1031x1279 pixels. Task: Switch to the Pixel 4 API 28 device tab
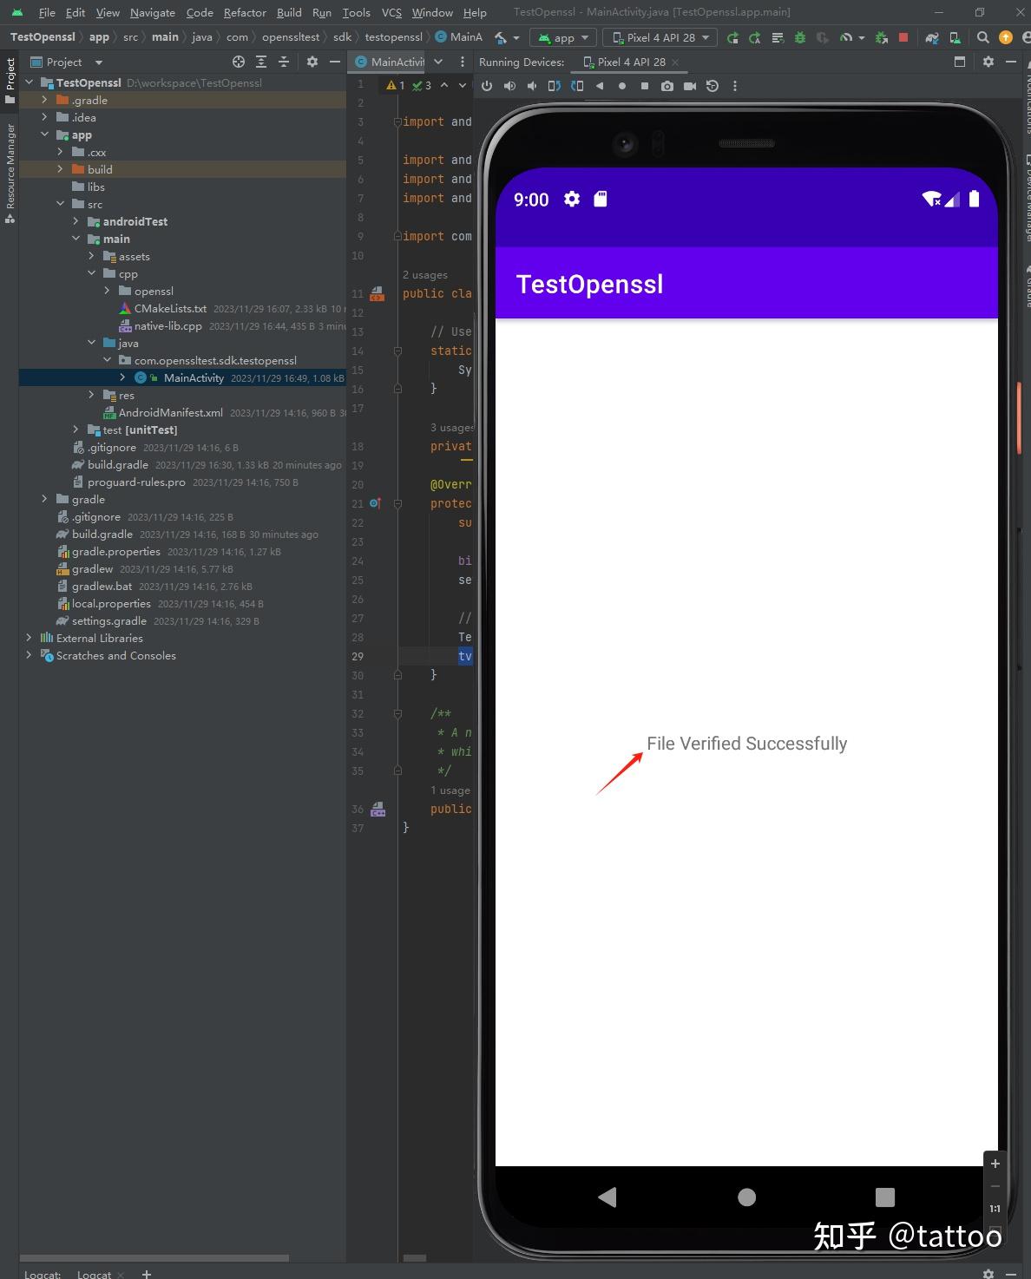[631, 62]
